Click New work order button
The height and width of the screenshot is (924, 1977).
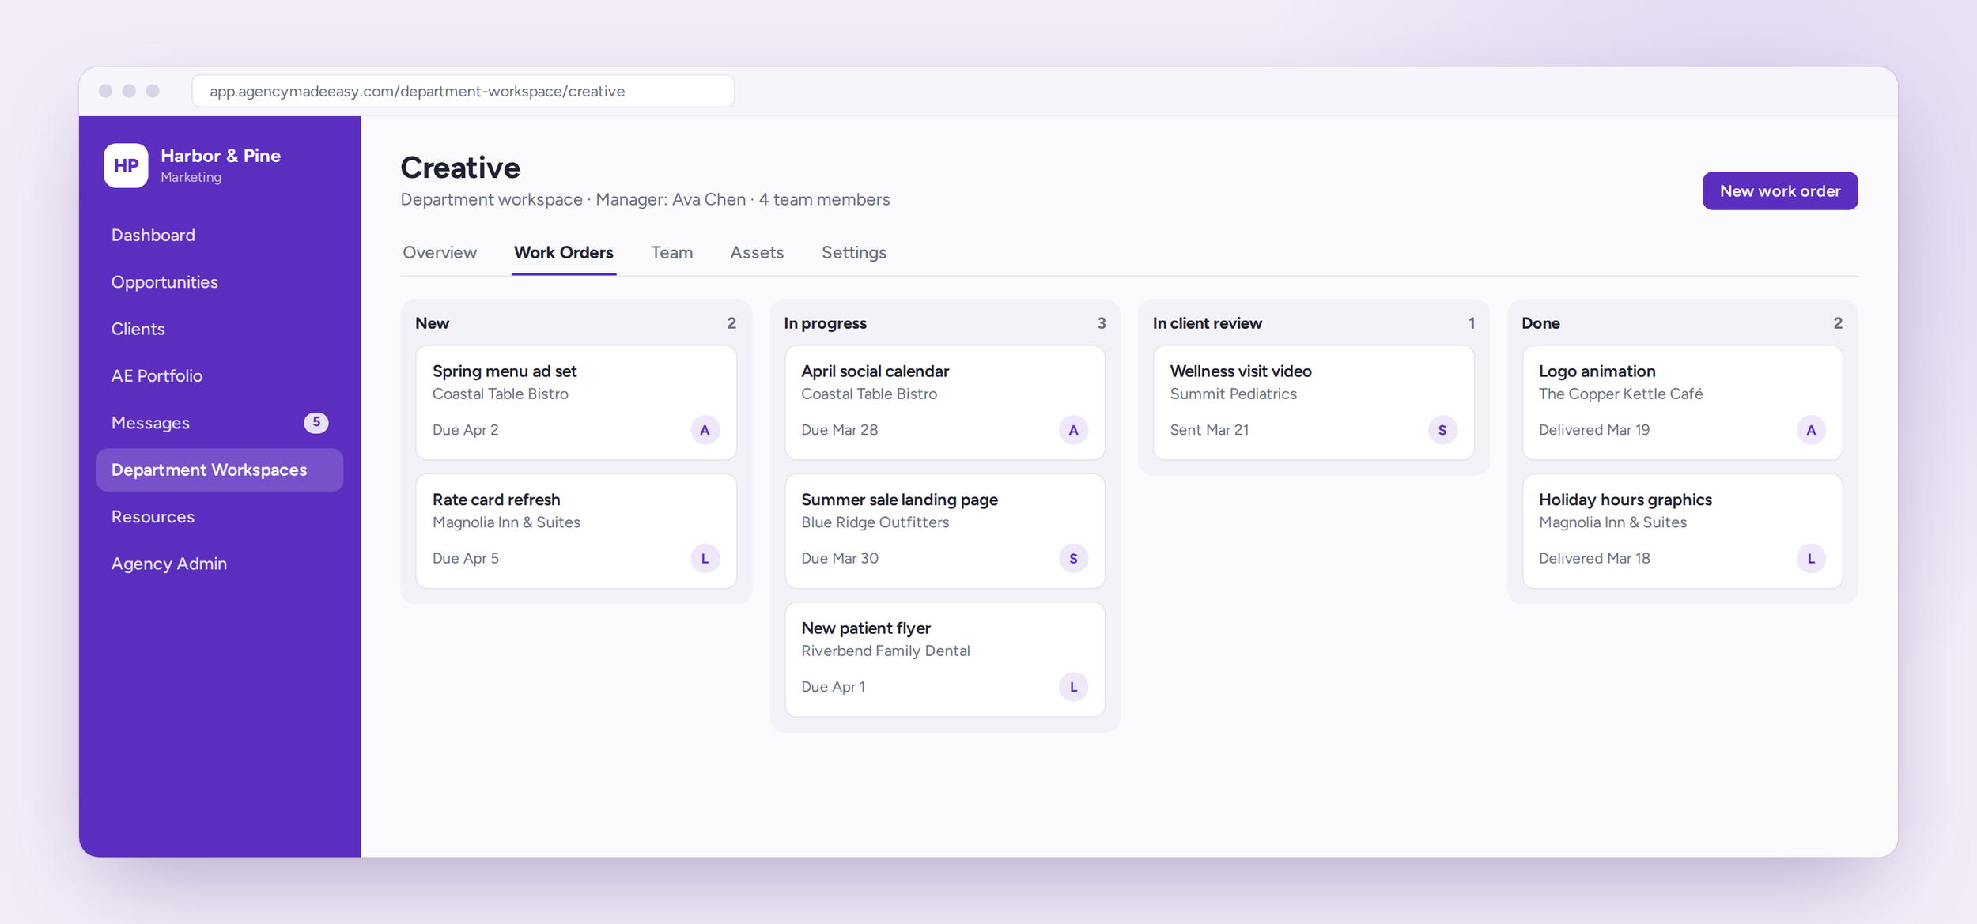point(1780,191)
